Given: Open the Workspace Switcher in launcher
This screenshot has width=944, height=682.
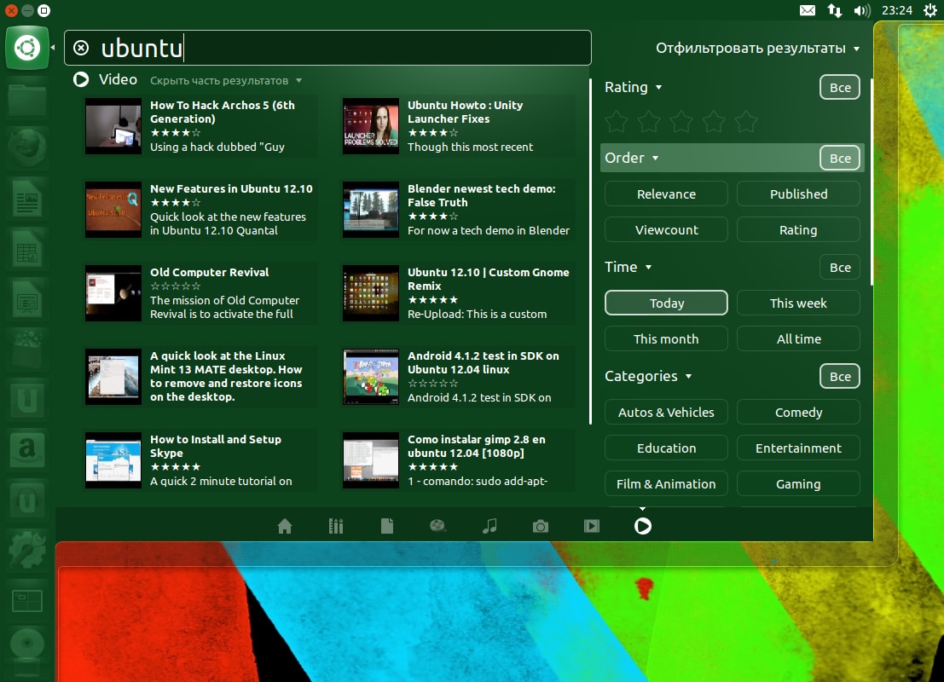Looking at the screenshot, I should [x=27, y=600].
